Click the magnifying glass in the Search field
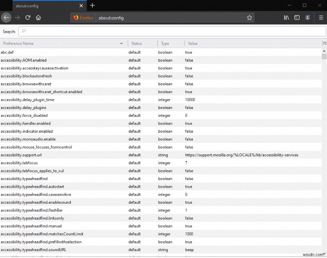The image size is (327, 258). point(23,31)
